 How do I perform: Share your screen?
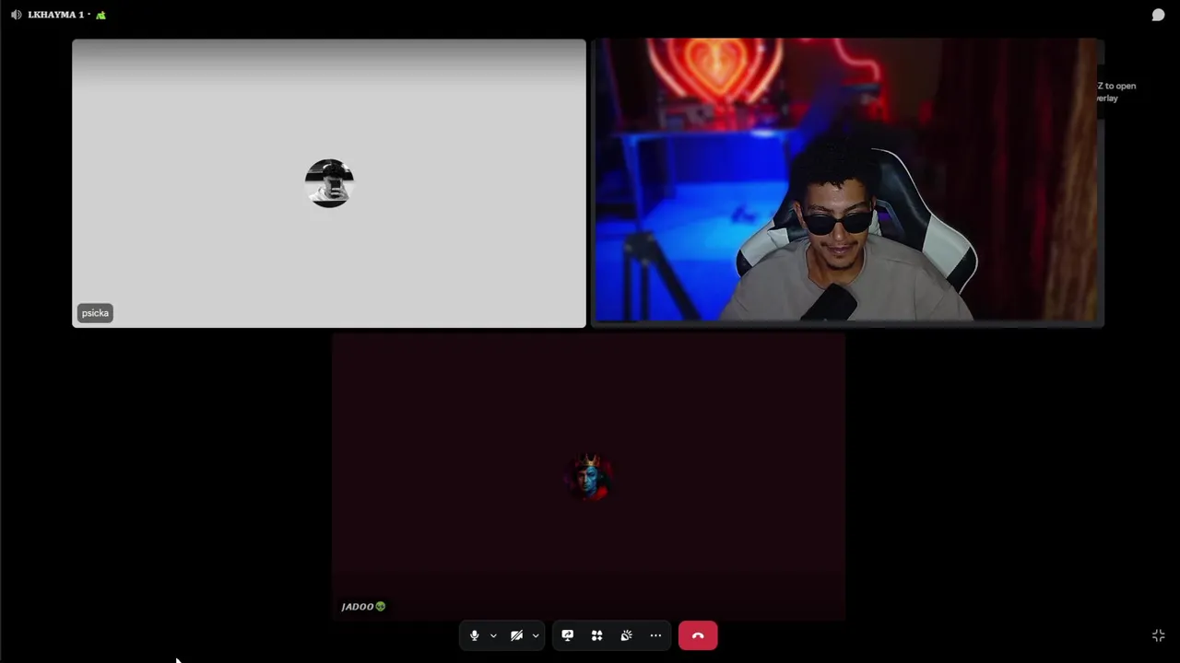pyautogui.click(x=567, y=635)
